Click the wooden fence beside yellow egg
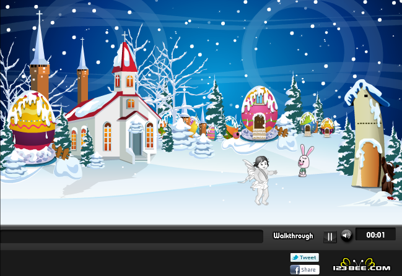402x276 pixels. (x=61, y=152)
